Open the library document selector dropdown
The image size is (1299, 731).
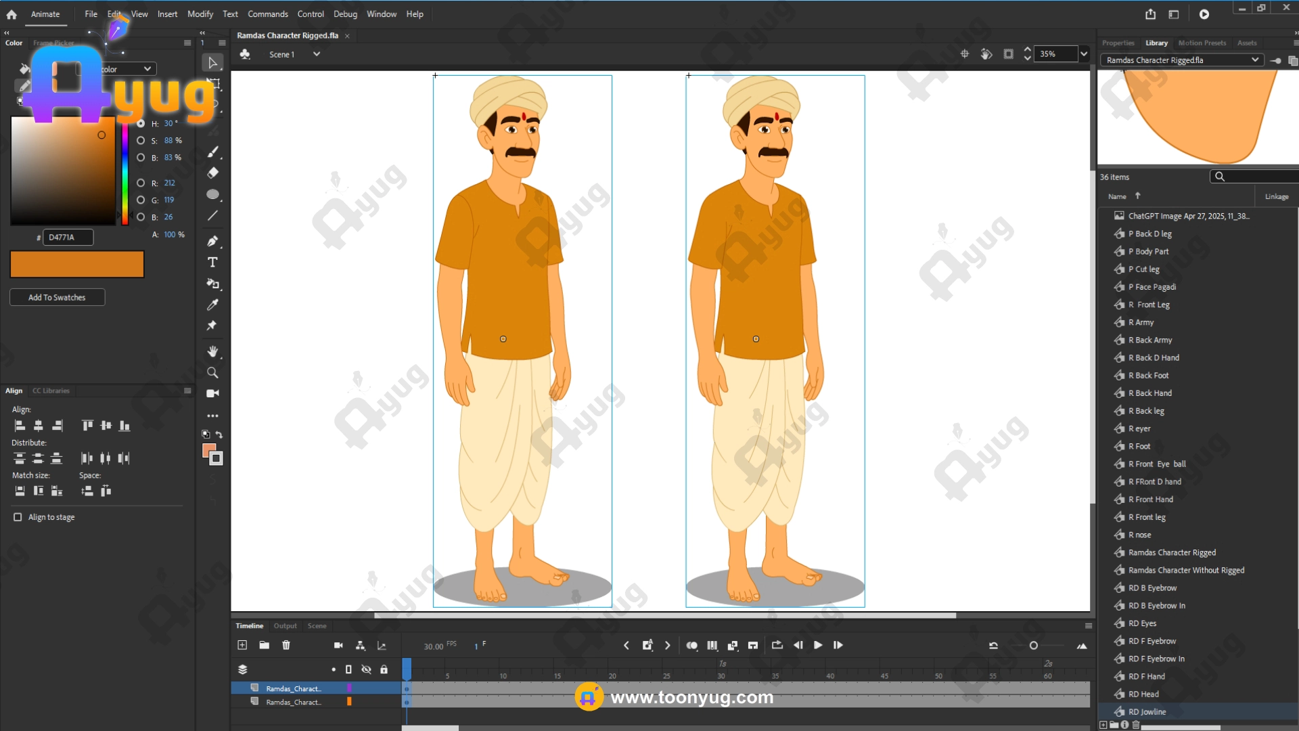1254,60
